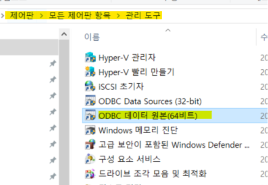Select the iSCSI 초기자 name text
The width and height of the screenshot is (268, 185).
(121, 86)
